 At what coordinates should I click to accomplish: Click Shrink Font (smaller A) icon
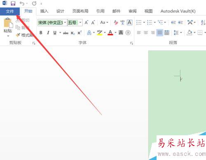pyautogui.click(x=93, y=22)
